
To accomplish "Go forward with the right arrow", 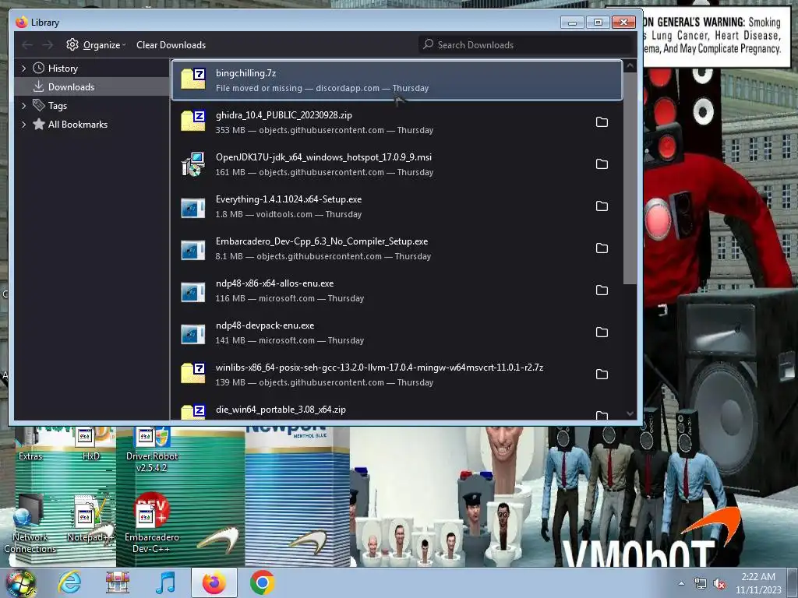I will click(x=48, y=45).
